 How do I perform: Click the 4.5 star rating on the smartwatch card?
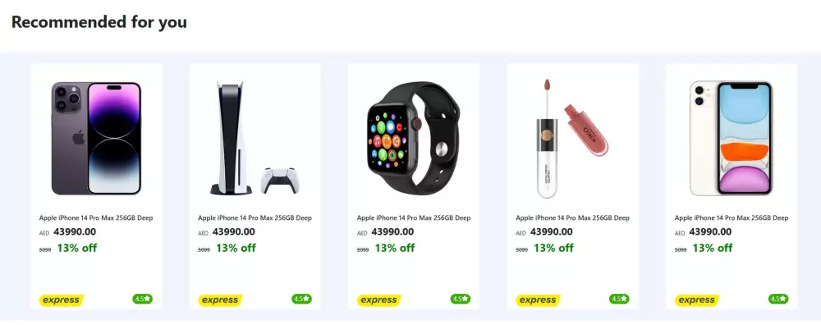(461, 299)
